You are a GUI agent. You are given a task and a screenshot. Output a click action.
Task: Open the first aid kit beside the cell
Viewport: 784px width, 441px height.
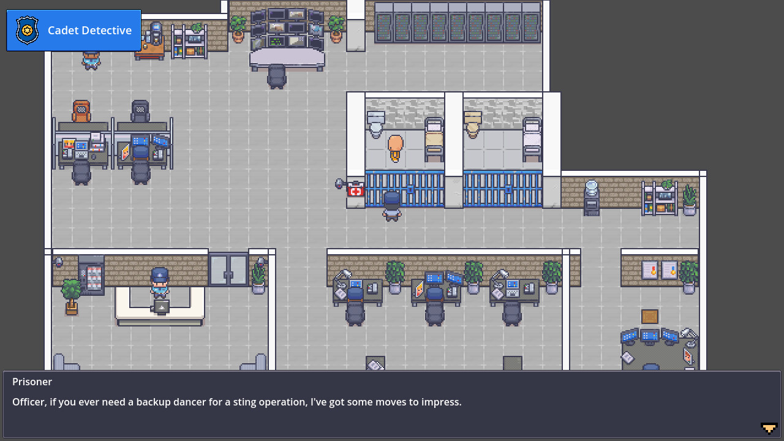[356, 190]
